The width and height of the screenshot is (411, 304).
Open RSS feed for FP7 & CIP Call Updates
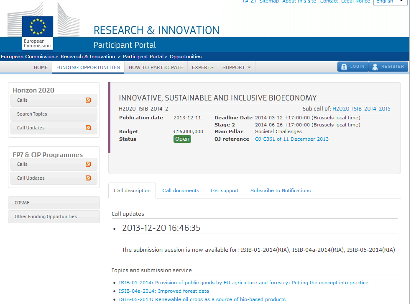[x=88, y=178]
